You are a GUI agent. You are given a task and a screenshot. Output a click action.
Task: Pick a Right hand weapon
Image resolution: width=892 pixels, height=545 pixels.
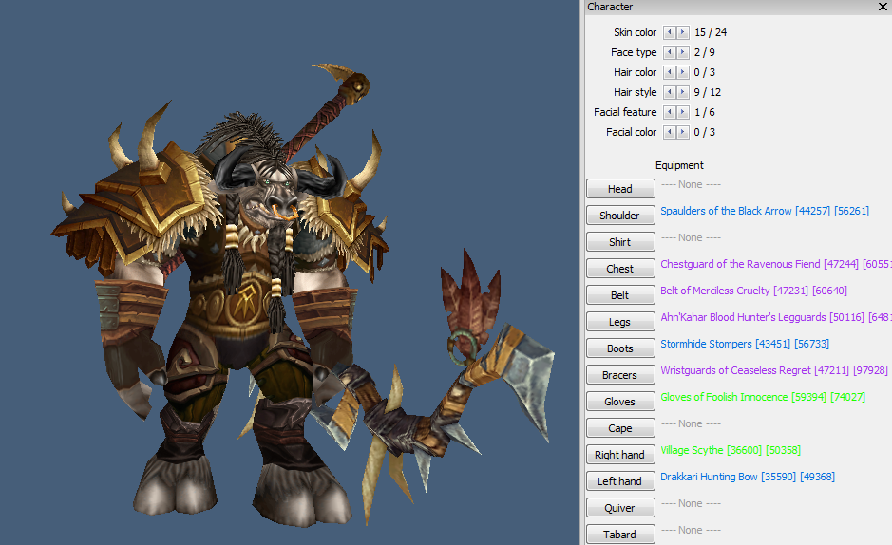620,455
